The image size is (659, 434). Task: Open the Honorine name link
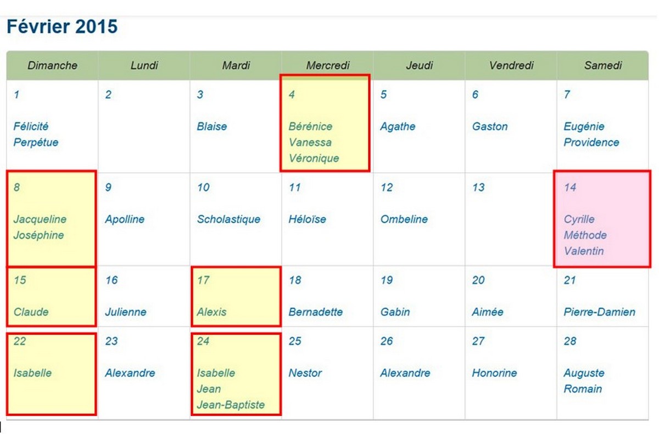494,373
